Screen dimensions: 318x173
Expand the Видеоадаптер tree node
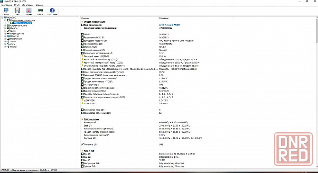click(x=5, y=34)
